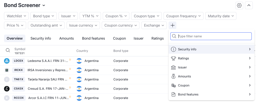Open the Outstanding amt filter dropdown
This screenshot has width=256, height=102.
(46, 25)
